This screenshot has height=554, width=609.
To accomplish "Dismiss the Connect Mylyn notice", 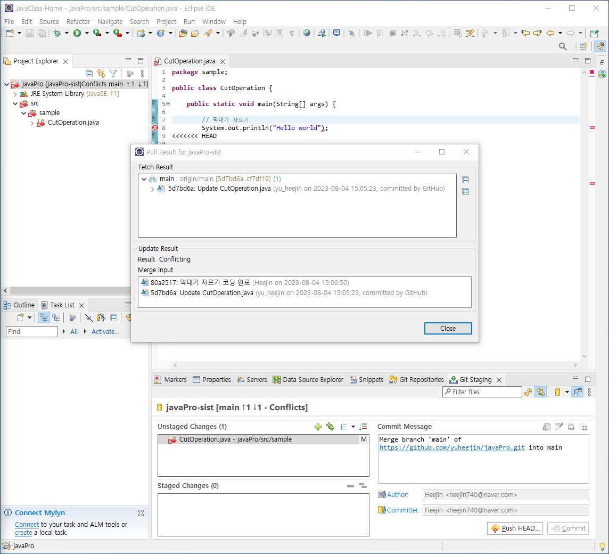I will tap(141, 513).
